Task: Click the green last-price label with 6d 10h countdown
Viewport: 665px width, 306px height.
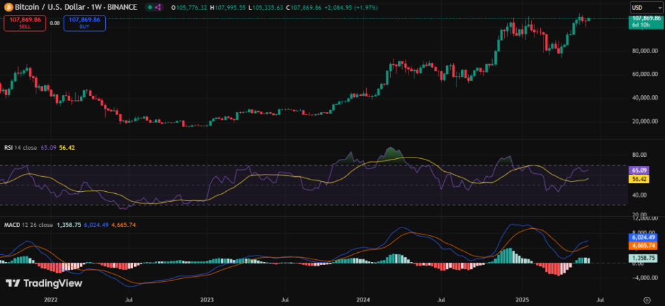Action: point(646,21)
